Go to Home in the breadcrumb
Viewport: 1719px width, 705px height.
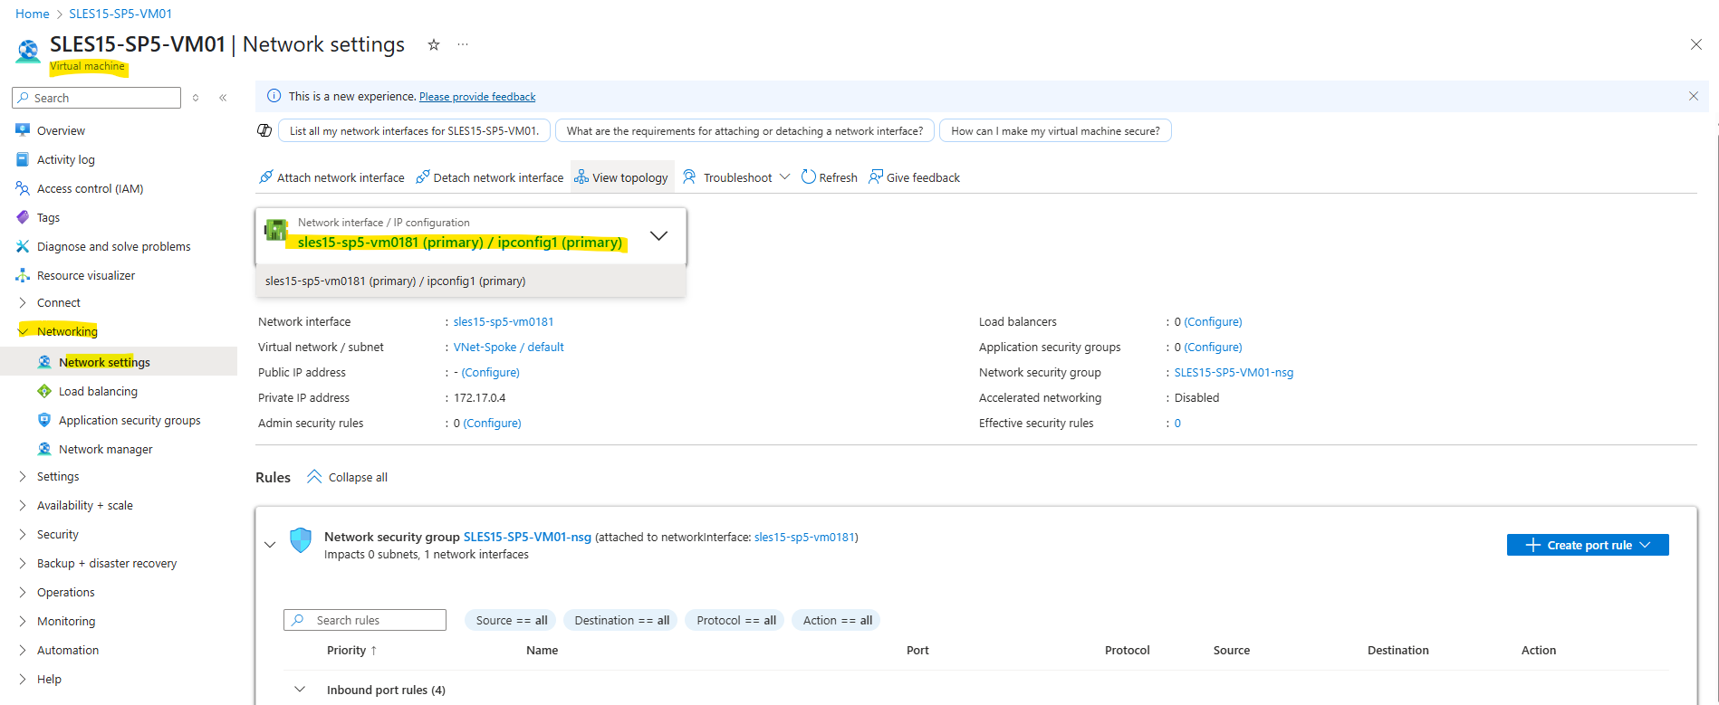click(33, 14)
